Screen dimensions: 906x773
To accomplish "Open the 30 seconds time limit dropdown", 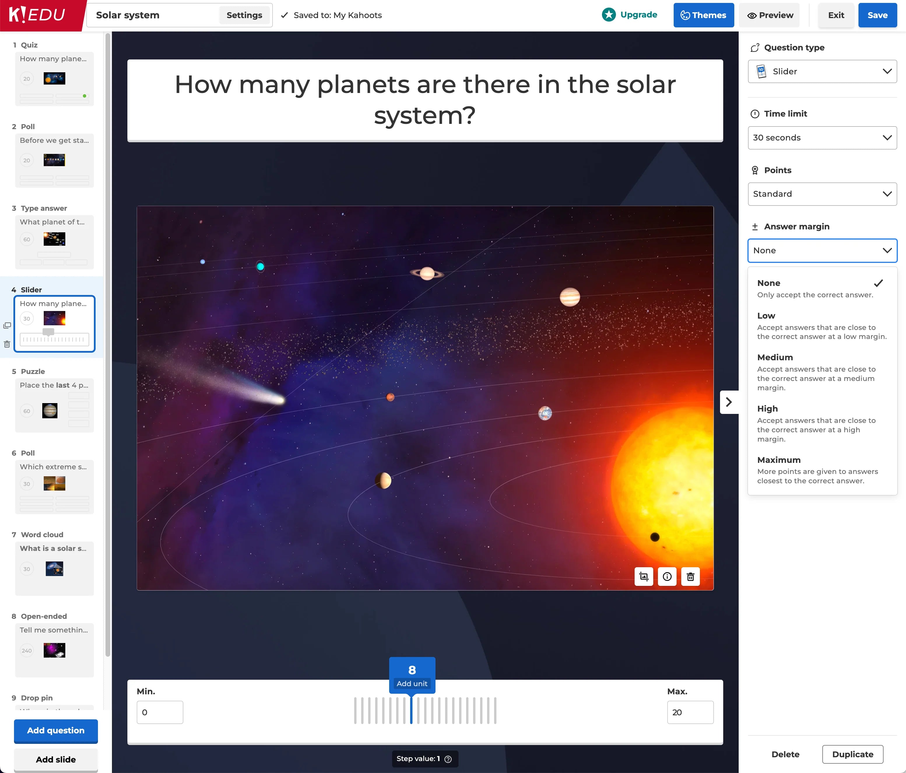I will 821,138.
